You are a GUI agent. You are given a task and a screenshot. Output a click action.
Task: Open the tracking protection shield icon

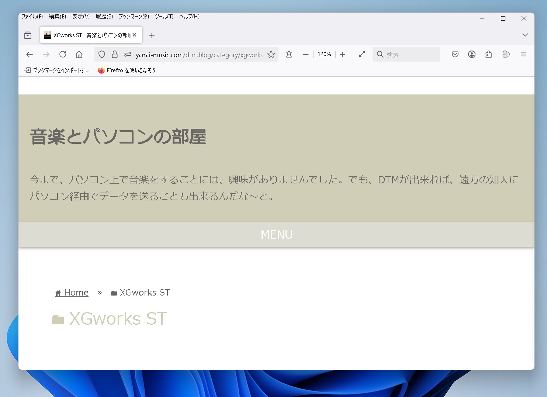[x=102, y=55]
